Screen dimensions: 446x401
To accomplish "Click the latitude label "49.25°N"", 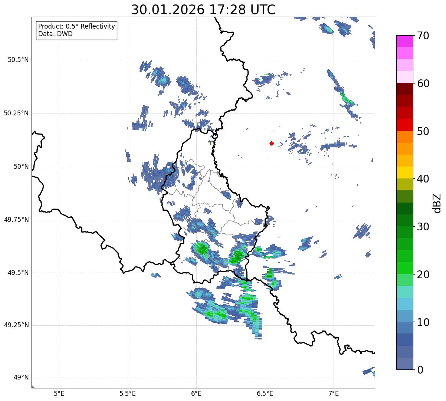I will click(16, 325).
